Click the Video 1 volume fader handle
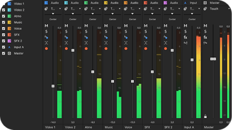 tap(53, 86)
